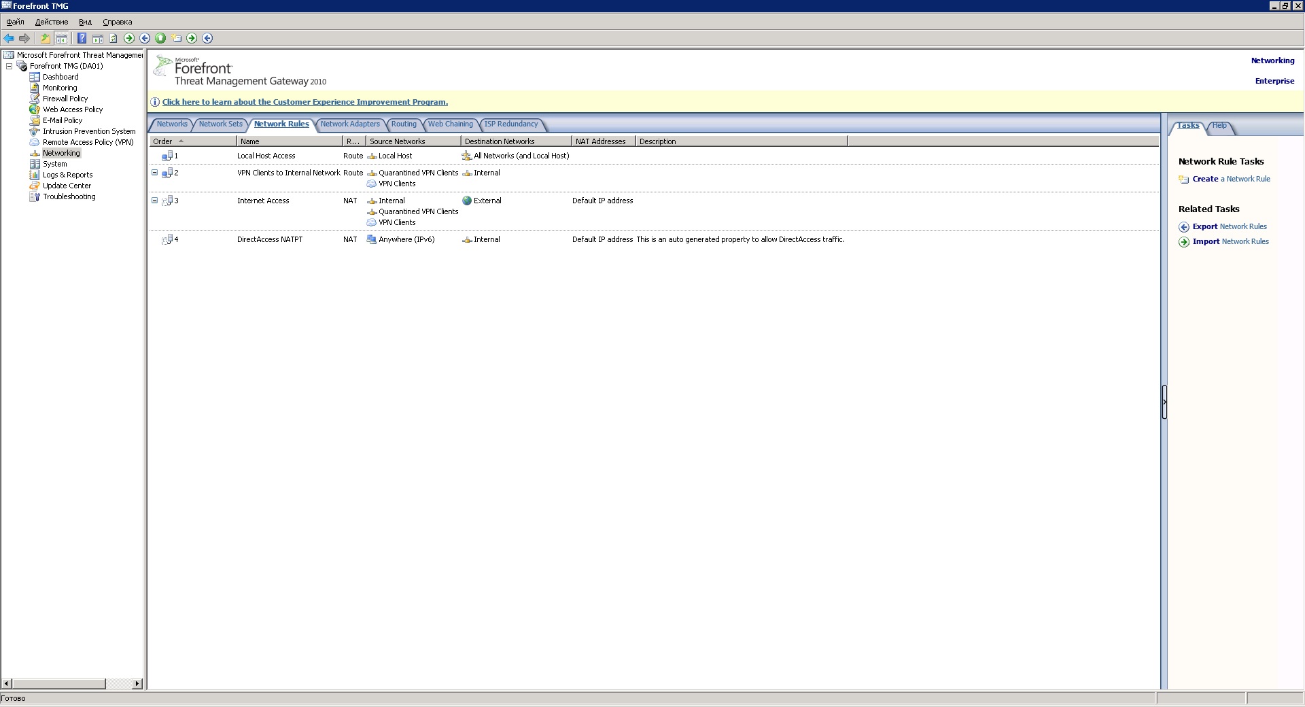Open the Вид menu
This screenshot has width=1305, height=707.
pyautogui.click(x=85, y=22)
